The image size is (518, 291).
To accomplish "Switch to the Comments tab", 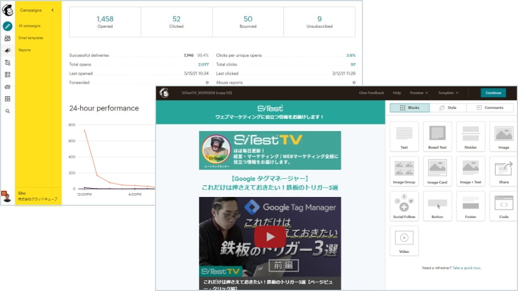I will pyautogui.click(x=490, y=108).
